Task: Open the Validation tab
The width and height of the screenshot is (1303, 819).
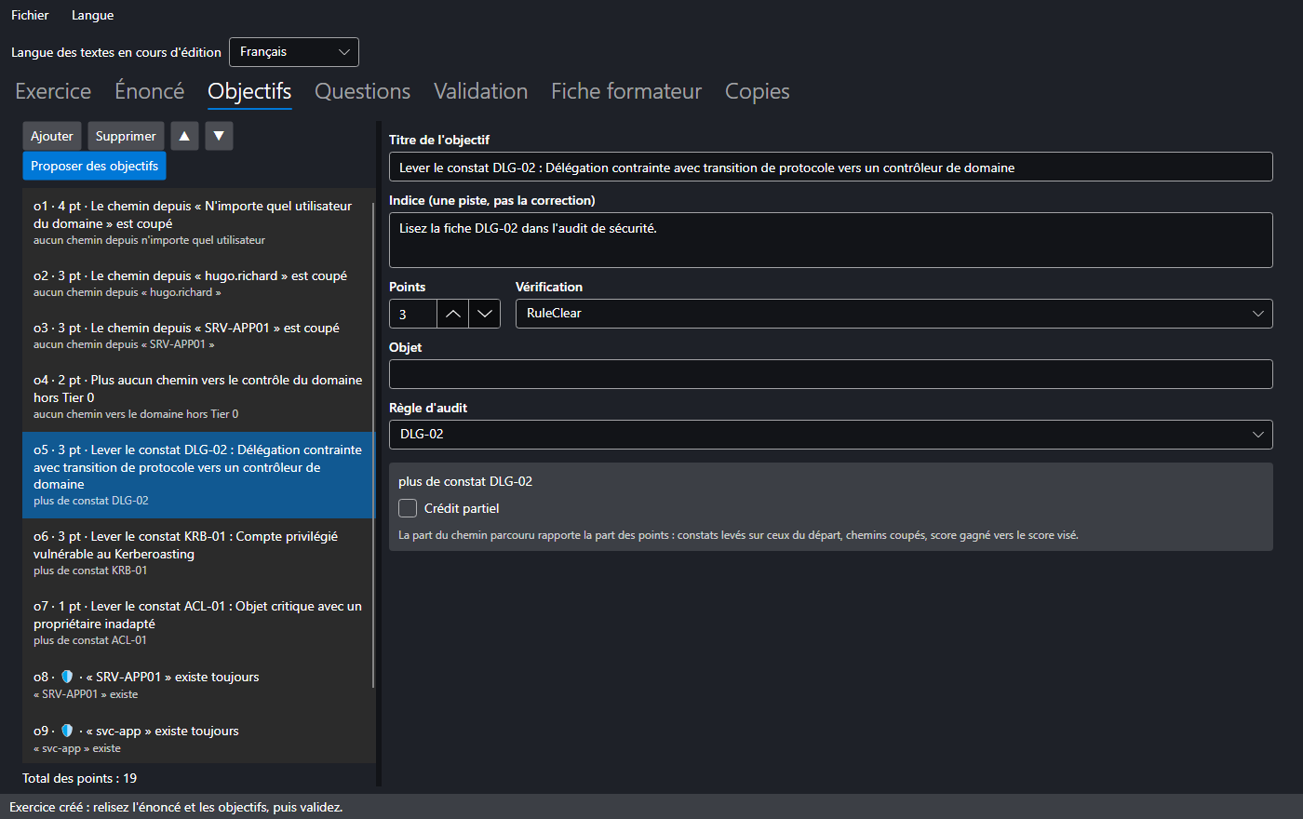Action: (480, 91)
